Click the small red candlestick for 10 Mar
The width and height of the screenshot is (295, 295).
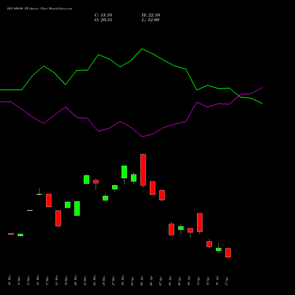(x=11, y=234)
